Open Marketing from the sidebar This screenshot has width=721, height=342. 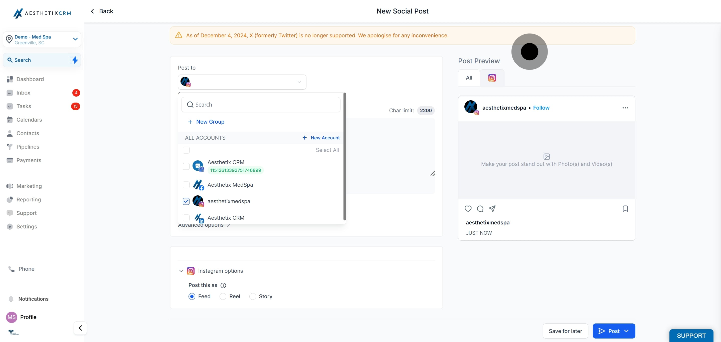[x=29, y=186]
